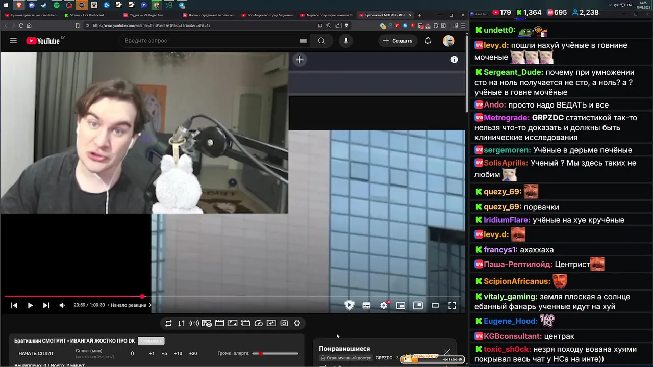Expand the chapter 'Начало реакции'

click(x=131, y=305)
